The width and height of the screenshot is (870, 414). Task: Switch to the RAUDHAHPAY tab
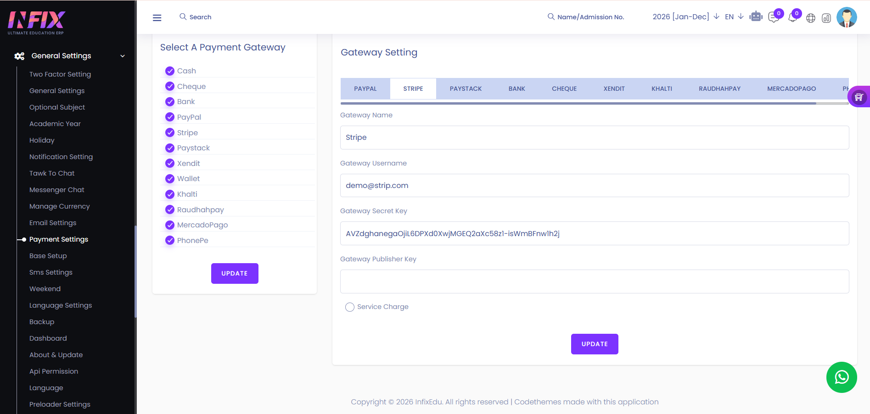click(720, 88)
